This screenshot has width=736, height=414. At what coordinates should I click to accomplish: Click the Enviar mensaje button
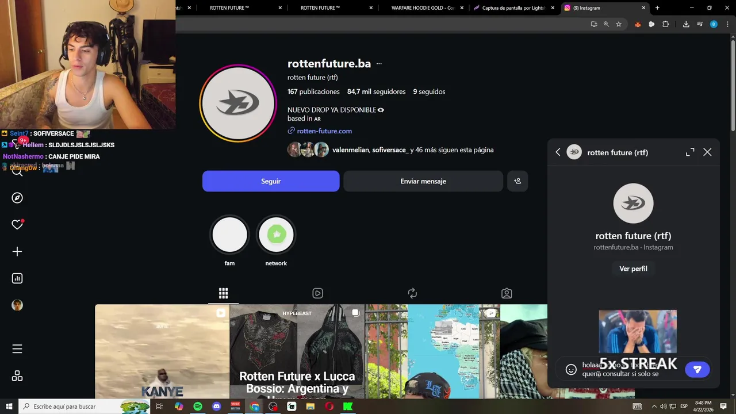423,181
